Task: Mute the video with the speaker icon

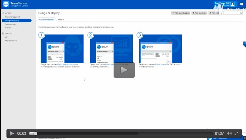Action: (x=229, y=134)
